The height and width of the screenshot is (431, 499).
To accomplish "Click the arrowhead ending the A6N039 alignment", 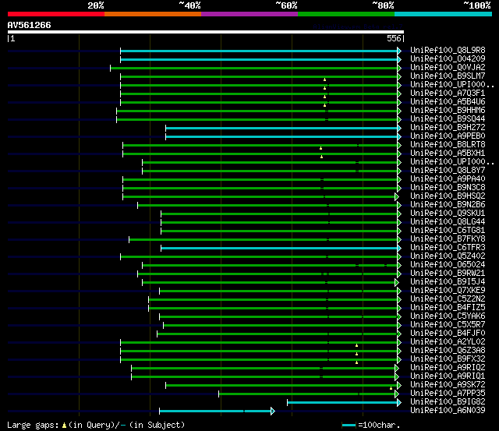I will click(x=273, y=412).
